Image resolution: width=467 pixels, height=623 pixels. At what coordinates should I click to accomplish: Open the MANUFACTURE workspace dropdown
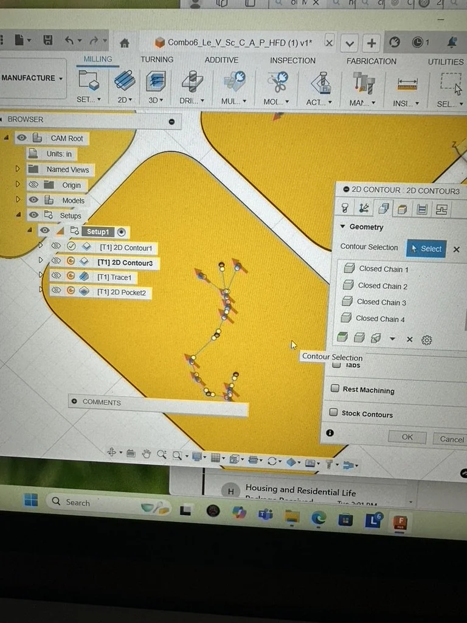point(32,78)
